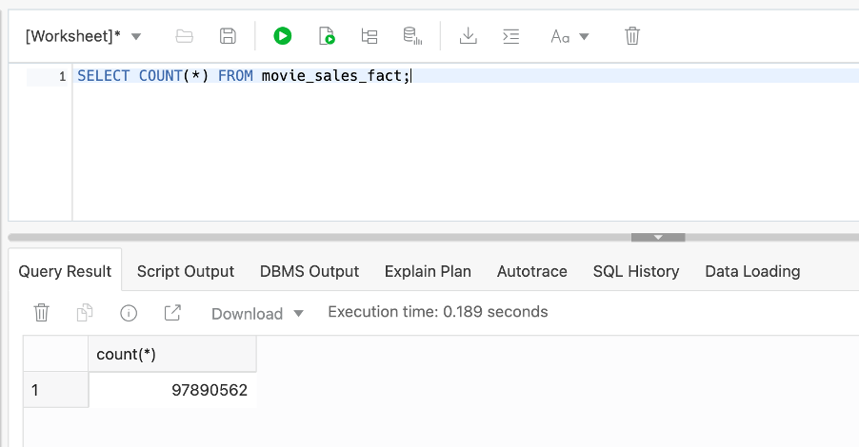This screenshot has height=447, width=859.
Task: Open the Explain Plan toolbar icon
Action: click(370, 36)
